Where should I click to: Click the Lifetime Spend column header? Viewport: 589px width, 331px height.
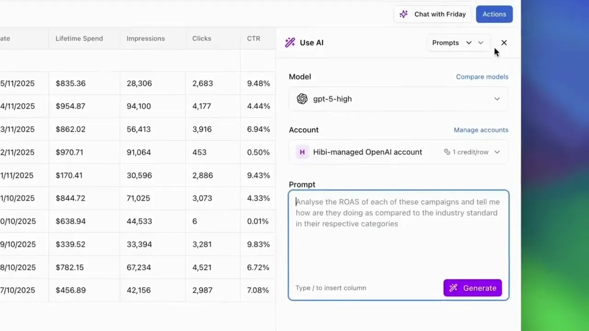[79, 39]
